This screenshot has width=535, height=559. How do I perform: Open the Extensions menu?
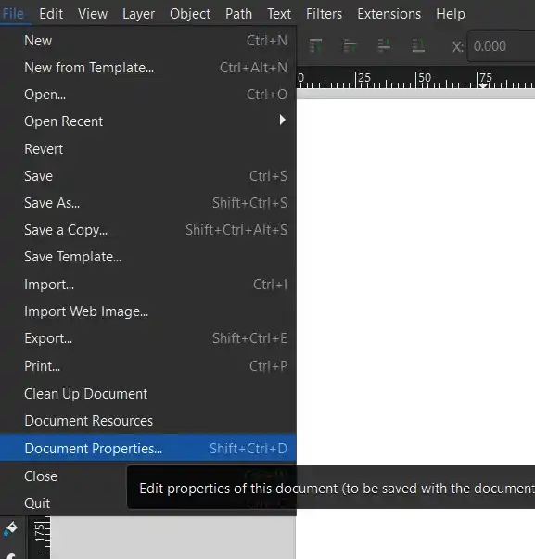coord(389,14)
